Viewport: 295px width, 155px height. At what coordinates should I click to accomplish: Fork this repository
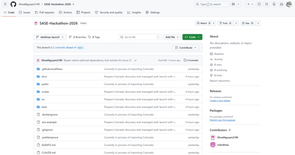coord(225,23)
